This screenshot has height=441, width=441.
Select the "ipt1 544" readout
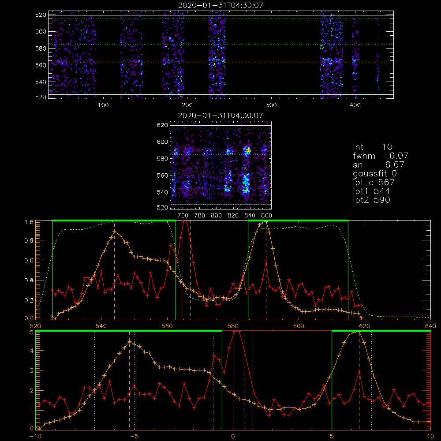[371, 191]
